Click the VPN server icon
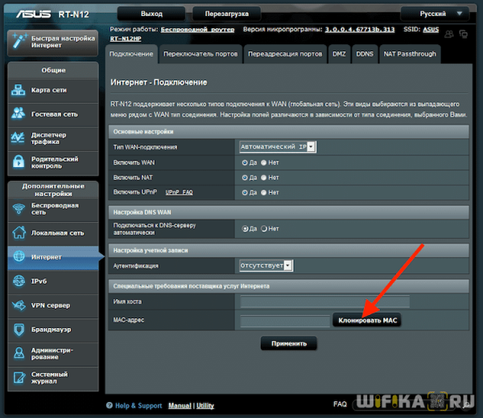This screenshot has width=483, height=418. tap(19, 305)
